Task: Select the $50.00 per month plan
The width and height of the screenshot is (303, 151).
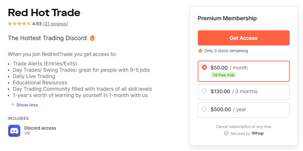Action: coord(204,67)
